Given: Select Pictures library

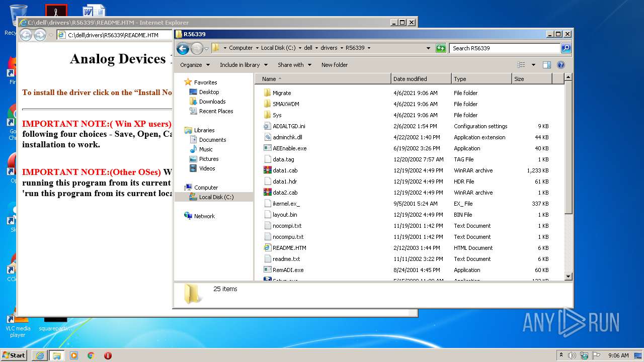Looking at the screenshot, I should 208,159.
